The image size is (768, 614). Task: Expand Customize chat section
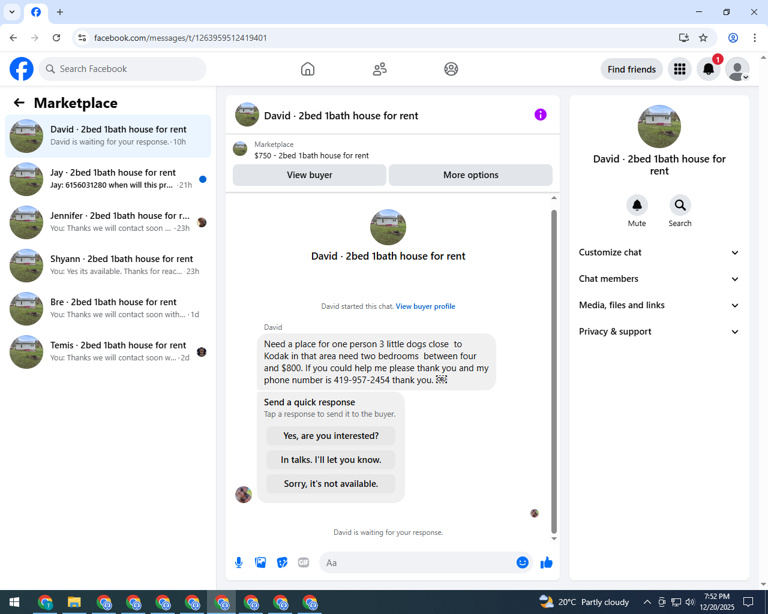tap(659, 252)
